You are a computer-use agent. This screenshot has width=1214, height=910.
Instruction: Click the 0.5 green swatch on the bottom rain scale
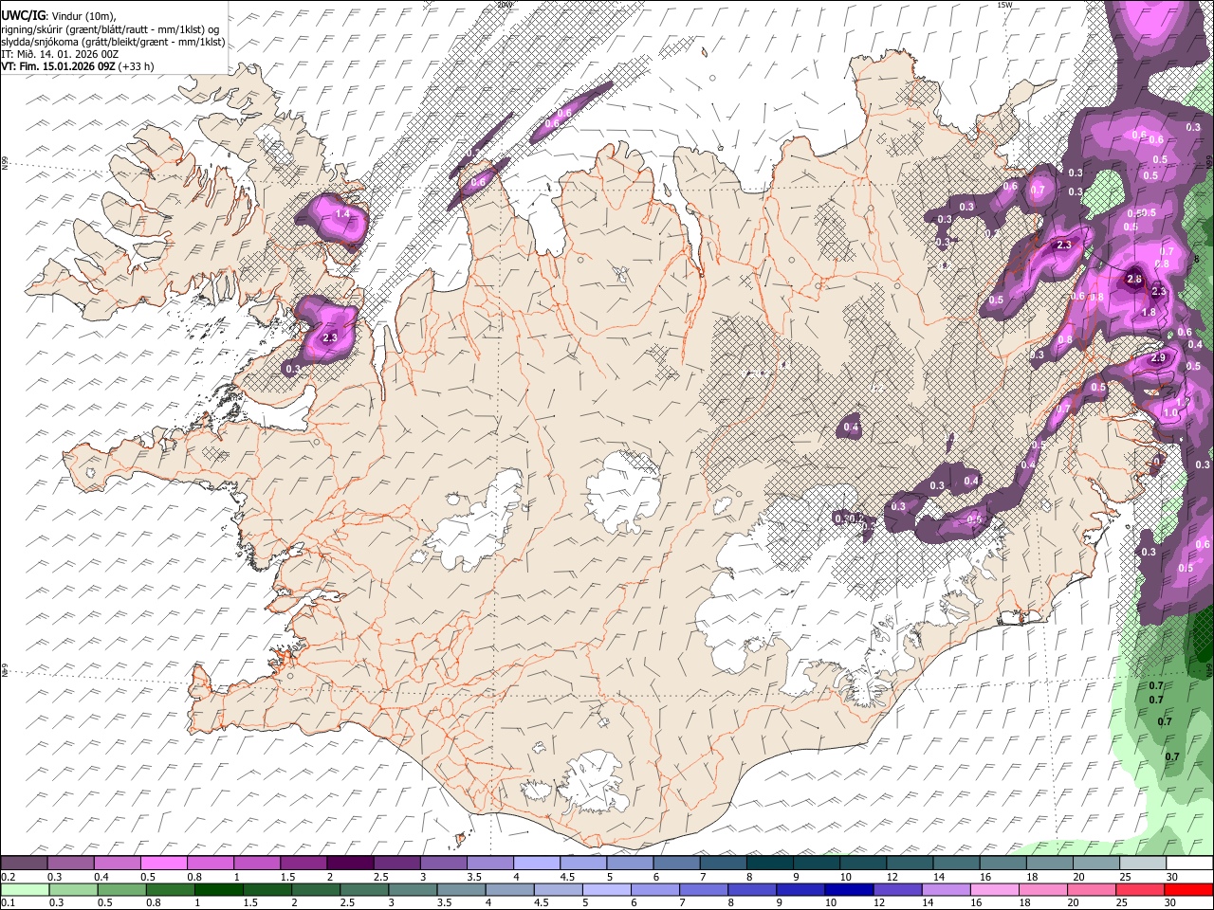click(x=121, y=889)
